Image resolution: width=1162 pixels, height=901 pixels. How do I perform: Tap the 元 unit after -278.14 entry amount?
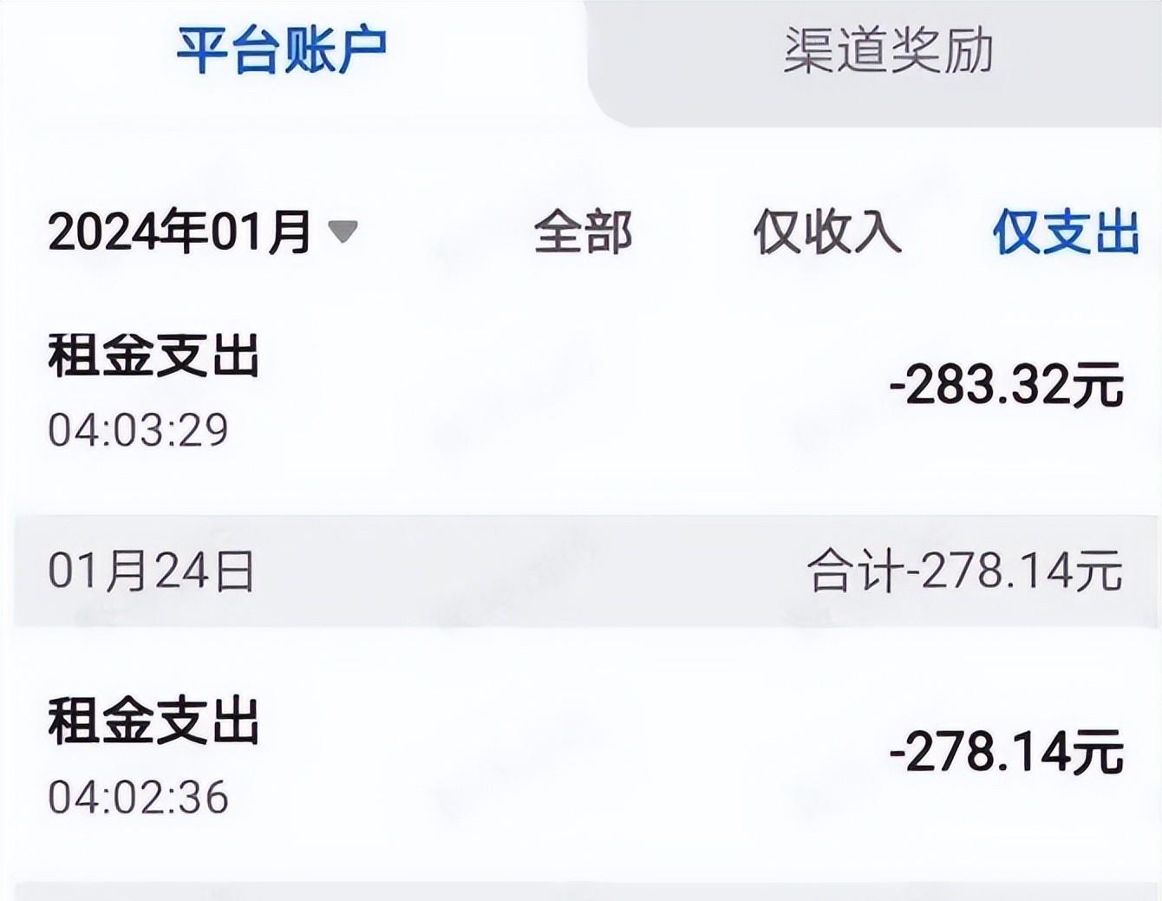(1099, 754)
